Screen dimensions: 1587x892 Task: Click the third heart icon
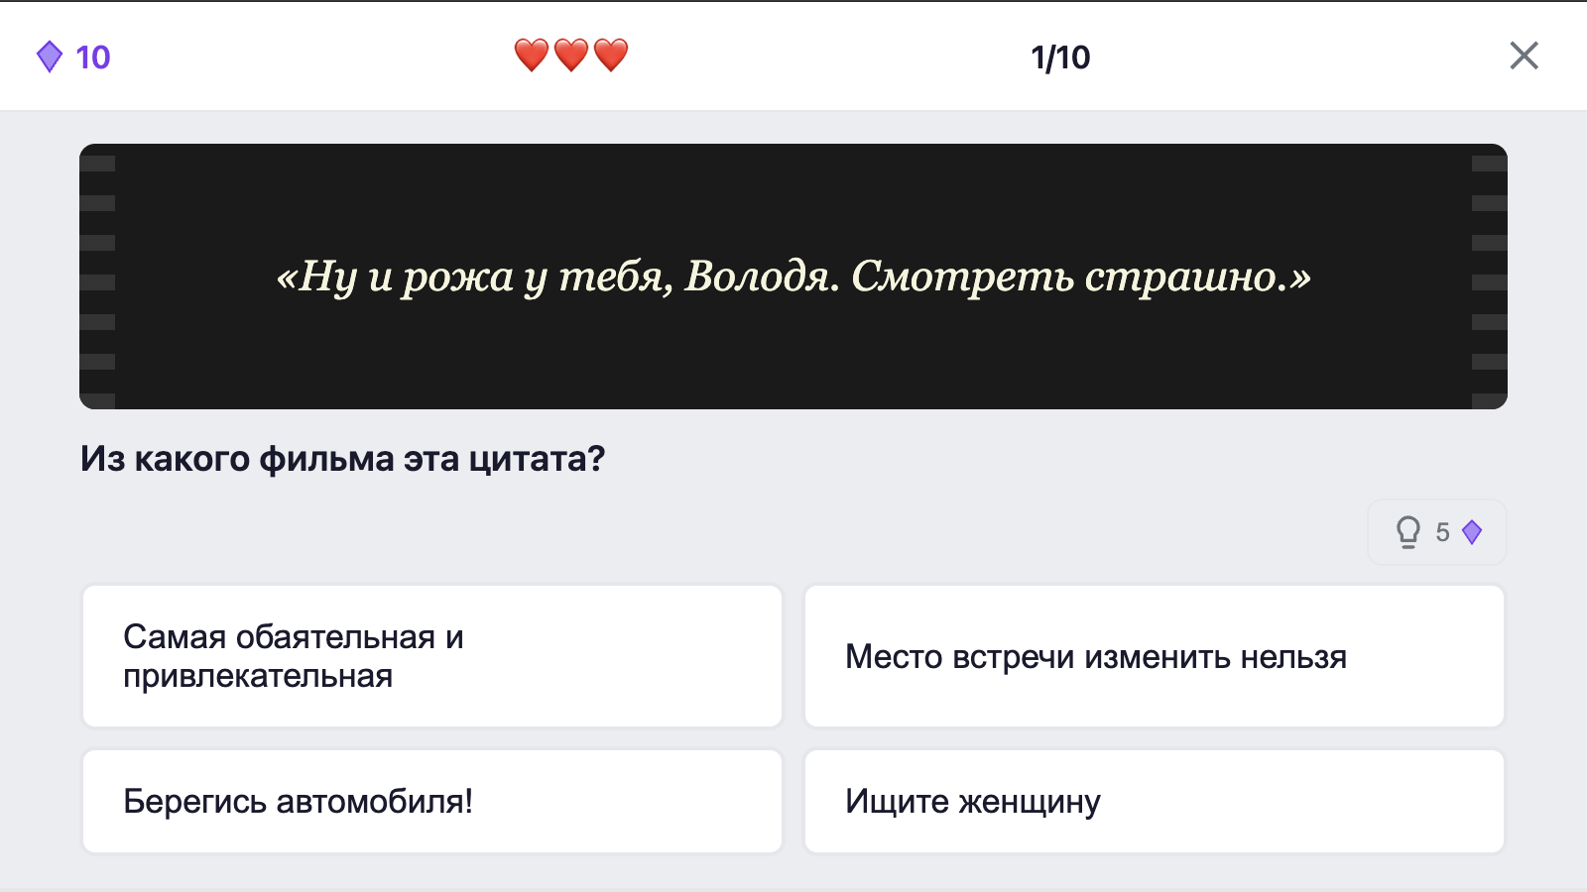click(611, 55)
